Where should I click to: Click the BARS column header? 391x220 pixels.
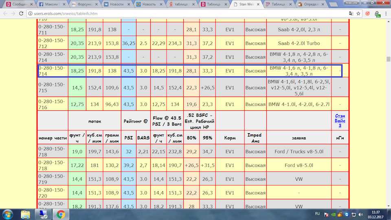(x=143, y=138)
